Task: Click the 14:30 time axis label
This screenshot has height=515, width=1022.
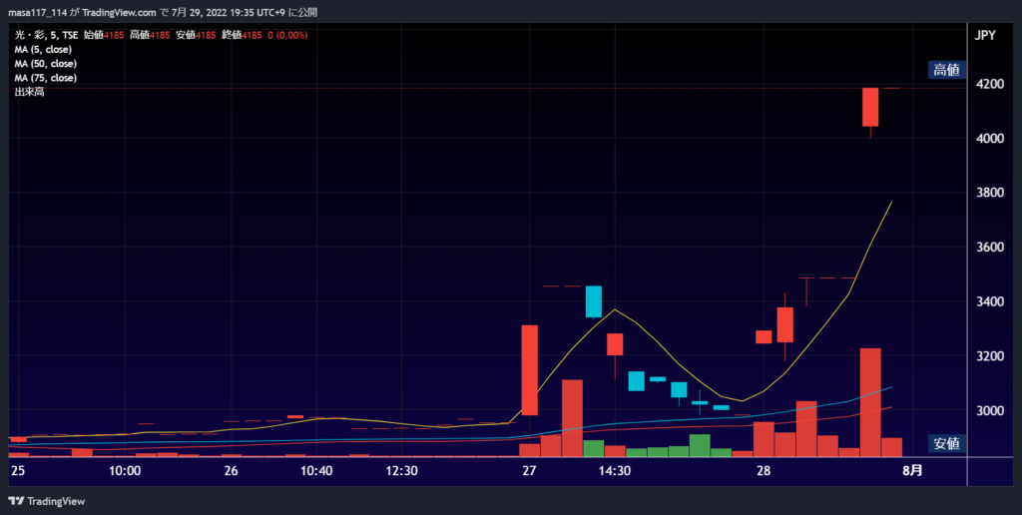Action: [615, 471]
